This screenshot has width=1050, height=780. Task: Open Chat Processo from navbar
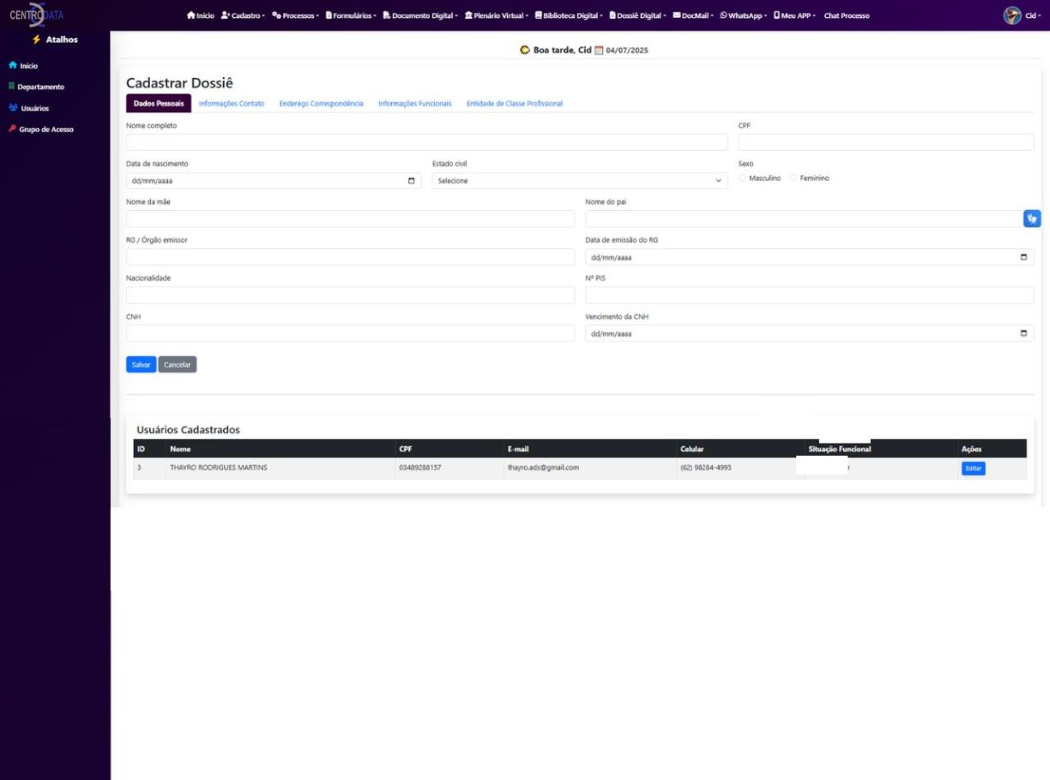(846, 15)
